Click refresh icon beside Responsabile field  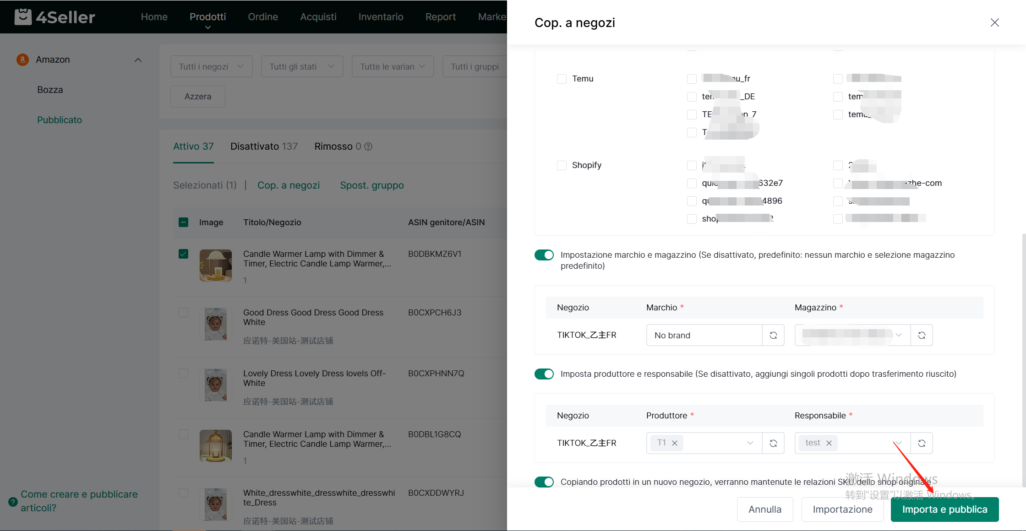tap(922, 443)
